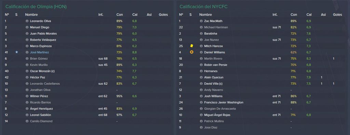Click the Calificación del NYCFC title
This screenshot has width=350, height=135.
point(203,7)
